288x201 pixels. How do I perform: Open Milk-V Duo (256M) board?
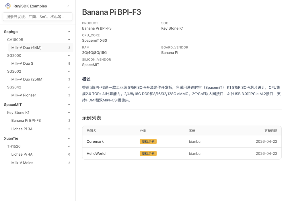coord(41,79)
